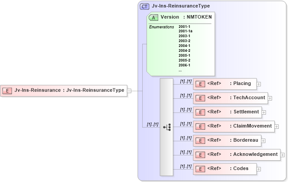Select enumeration value 2005-2
Viewport: 288px width, 182px height.
point(184,60)
